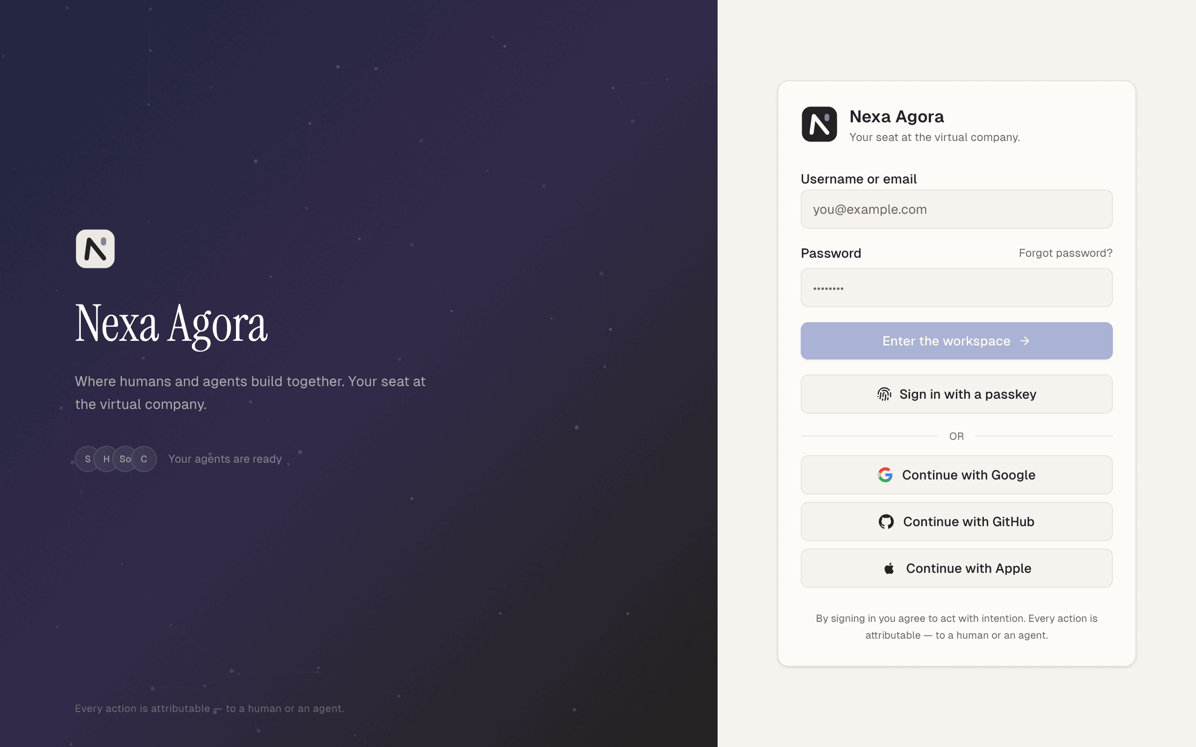Image resolution: width=1196 pixels, height=747 pixels.
Task: Continue with Apple sign-in
Action: coord(956,568)
